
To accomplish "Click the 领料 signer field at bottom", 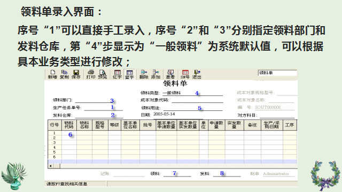I will point(177,173).
